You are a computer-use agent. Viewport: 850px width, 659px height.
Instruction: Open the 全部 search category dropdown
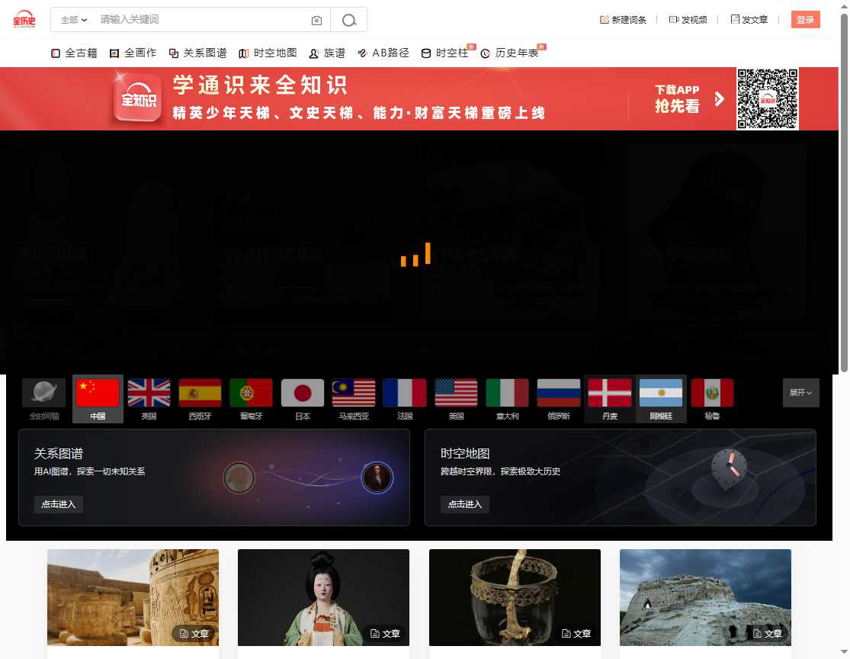pyautogui.click(x=74, y=21)
